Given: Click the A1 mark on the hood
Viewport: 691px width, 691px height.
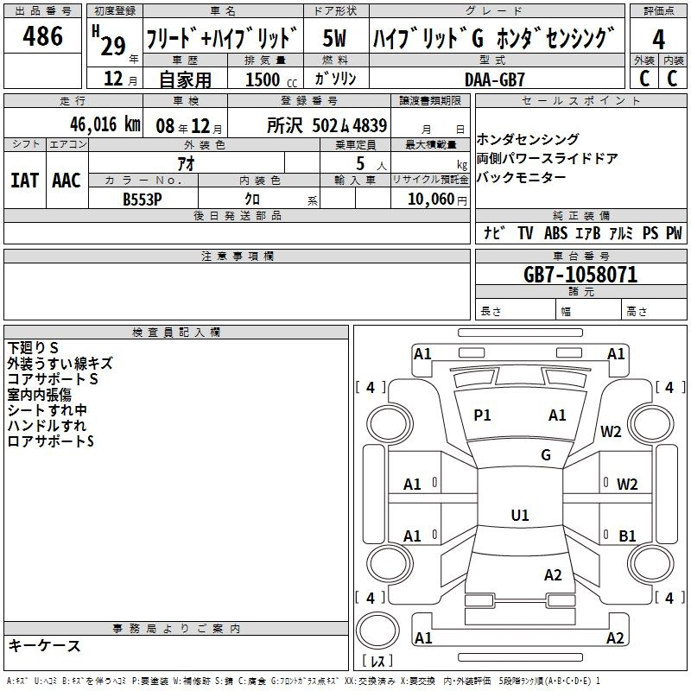Looking at the screenshot, I should [557, 415].
